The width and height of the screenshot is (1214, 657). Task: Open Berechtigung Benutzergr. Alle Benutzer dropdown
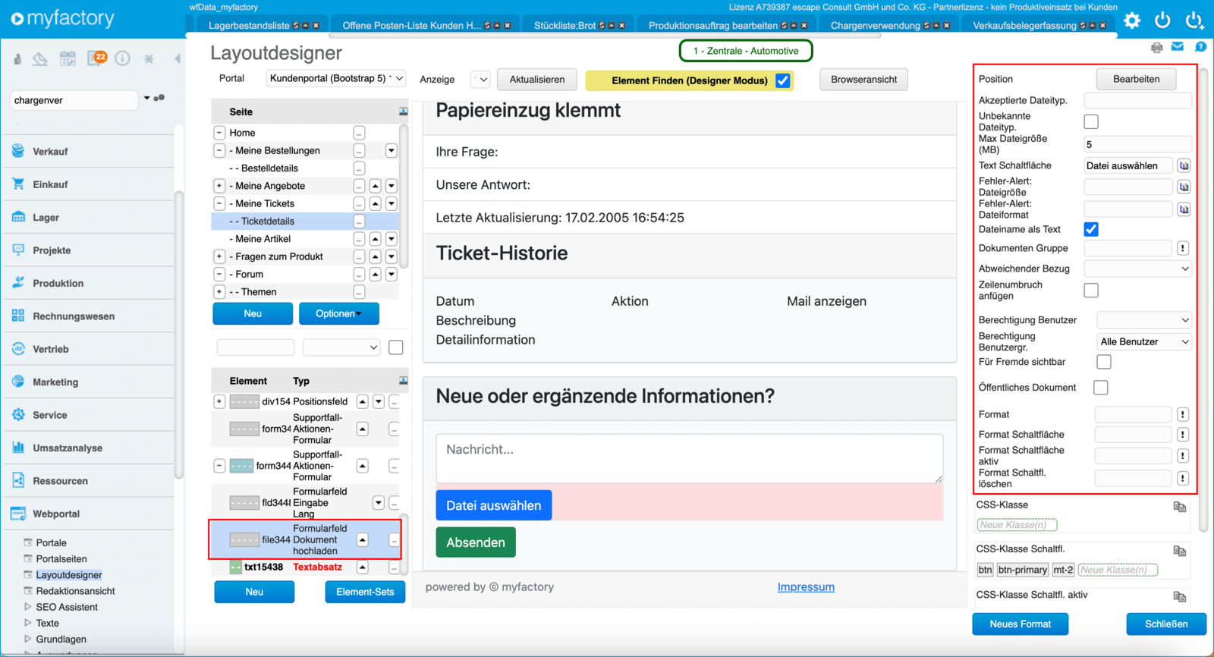(1143, 342)
